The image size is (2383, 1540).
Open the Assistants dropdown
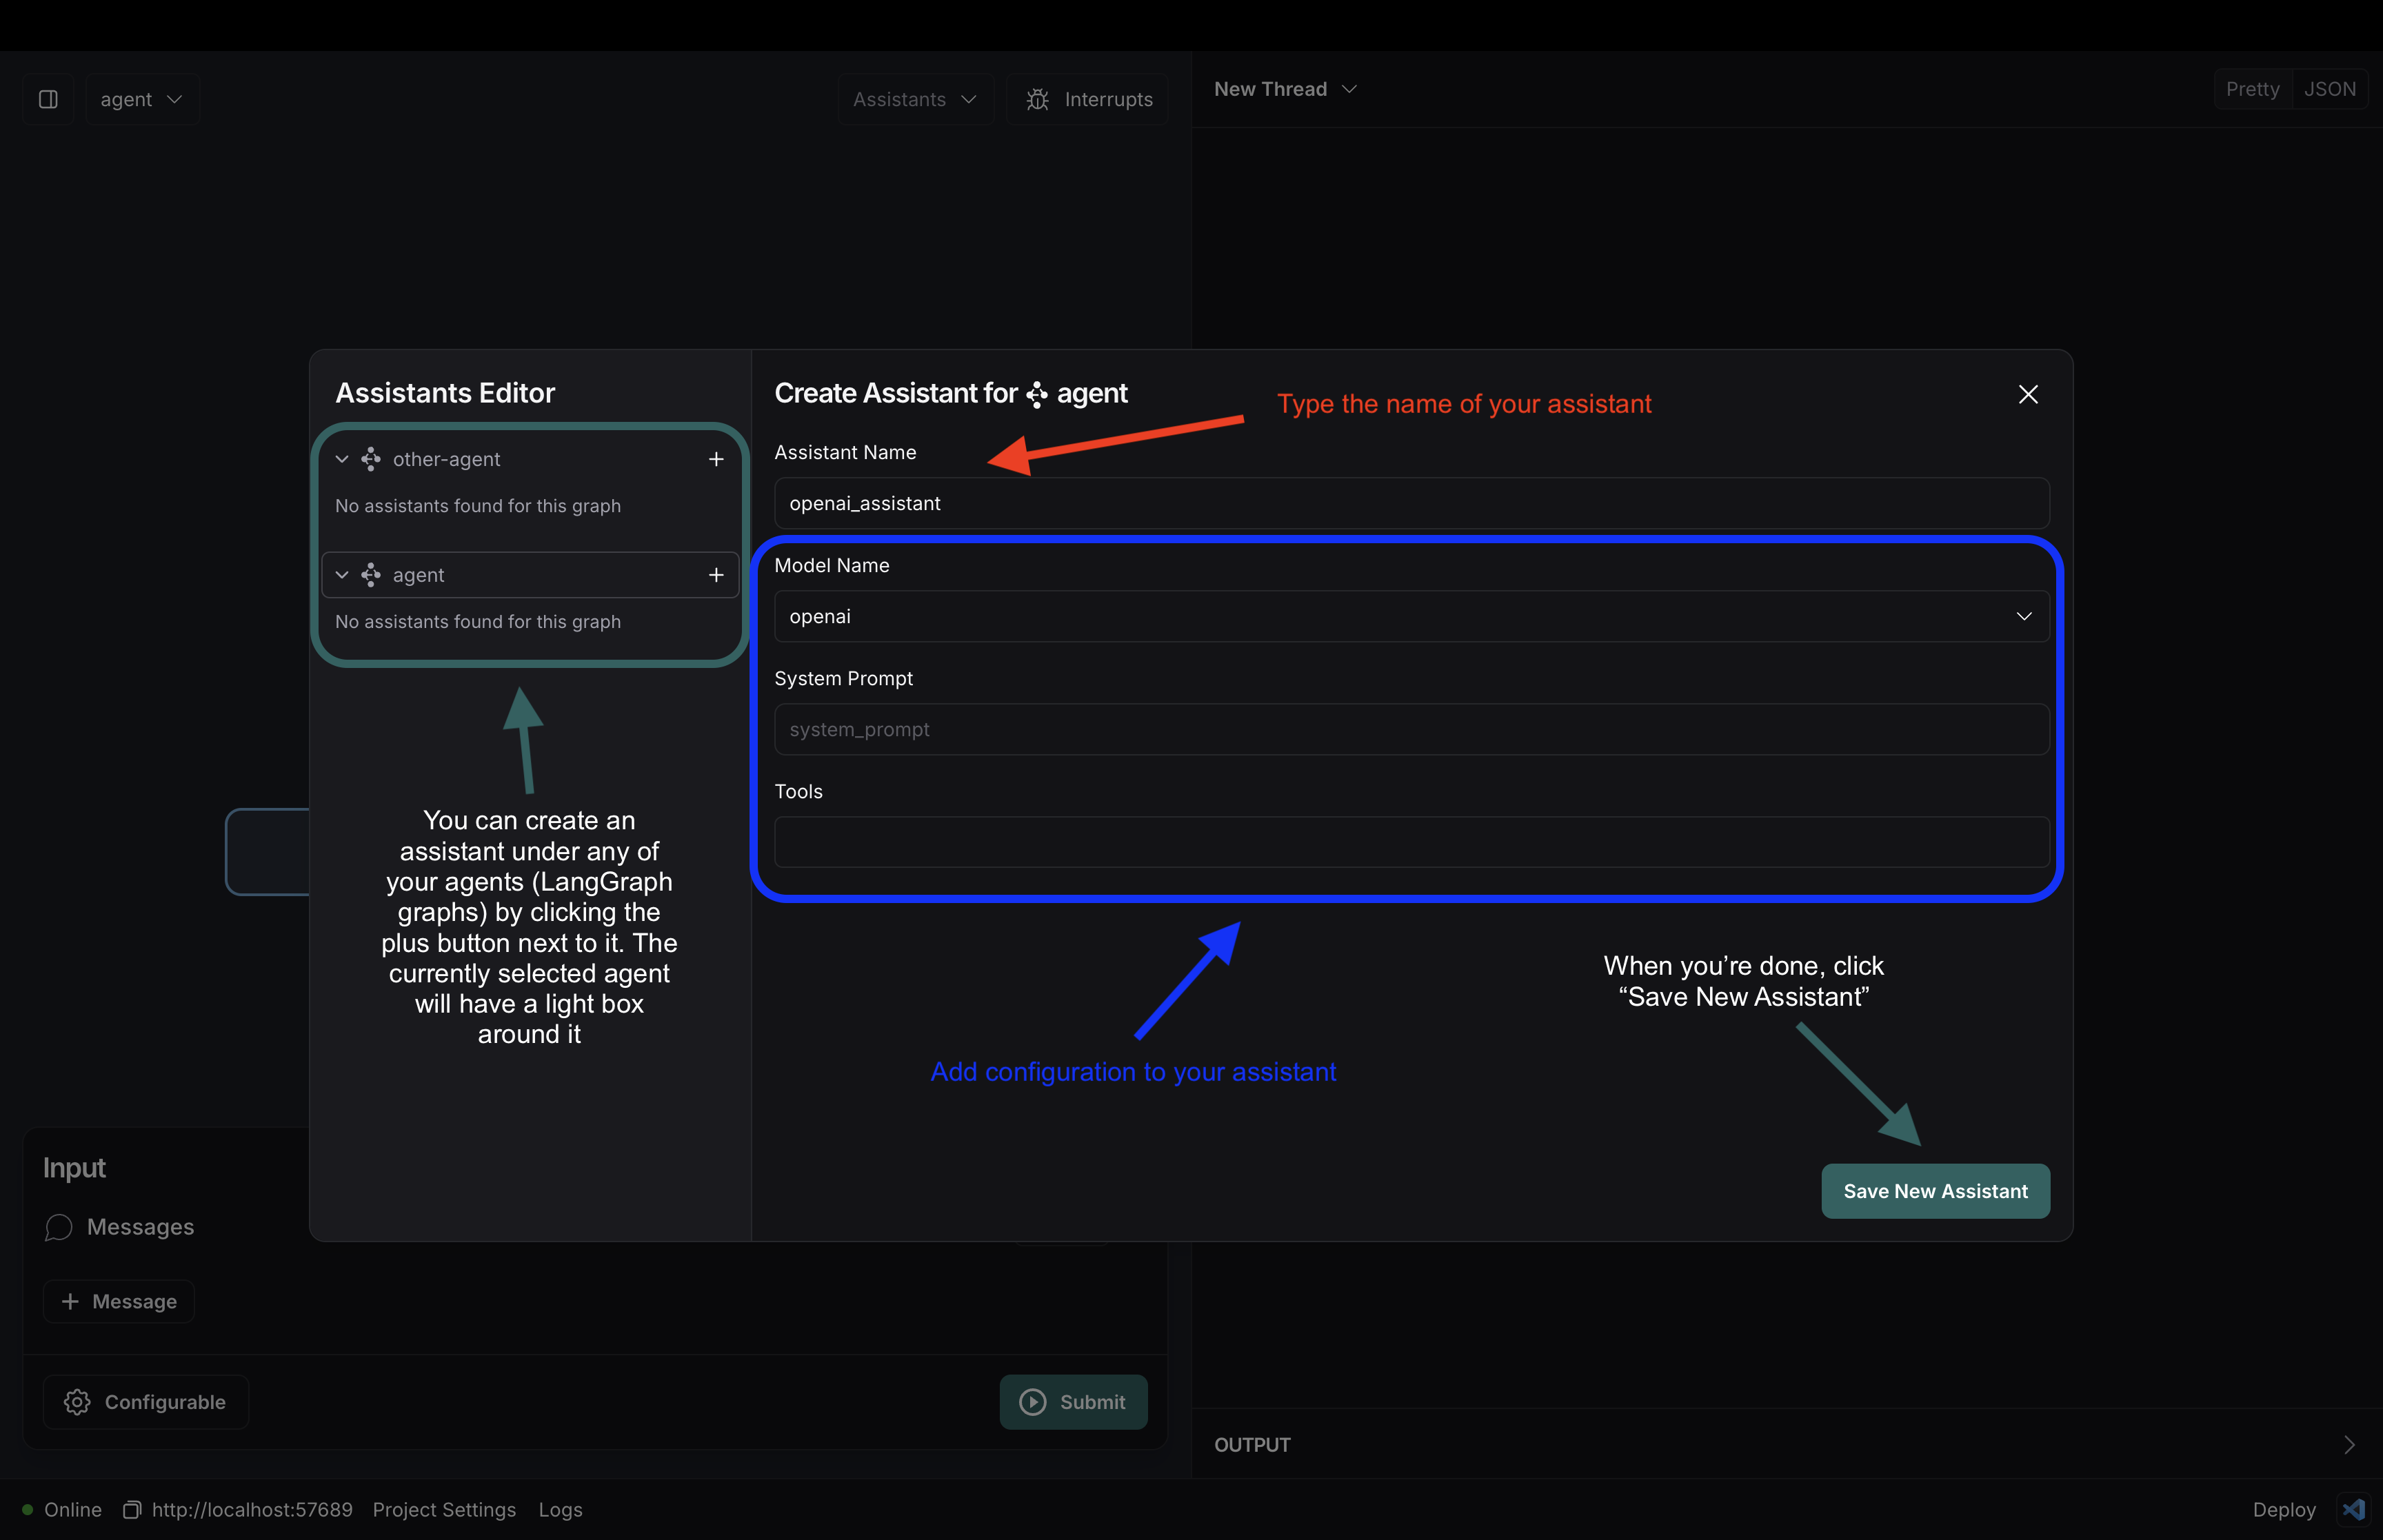click(915, 99)
